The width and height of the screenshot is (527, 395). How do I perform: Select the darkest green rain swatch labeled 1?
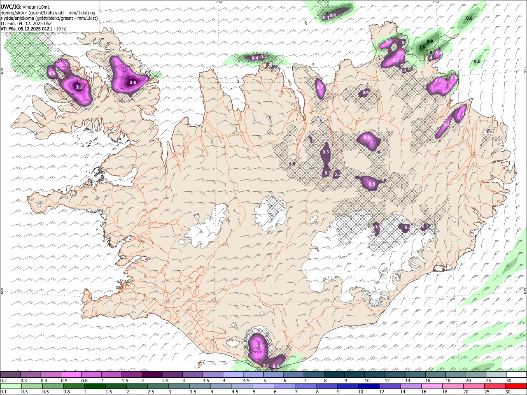click(94, 386)
